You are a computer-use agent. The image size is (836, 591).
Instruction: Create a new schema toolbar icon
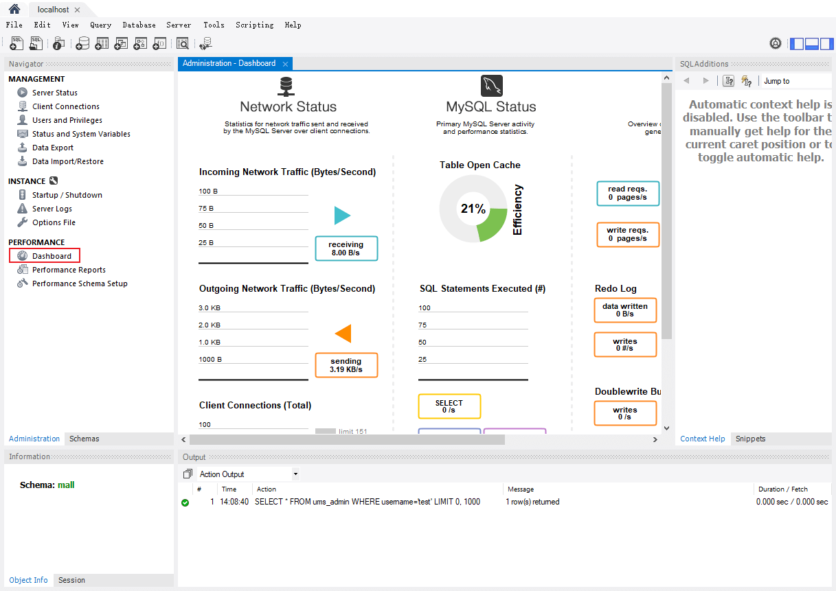82,43
